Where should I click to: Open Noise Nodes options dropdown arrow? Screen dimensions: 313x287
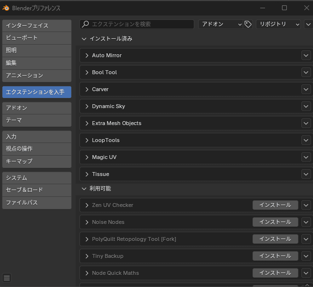tap(306, 222)
